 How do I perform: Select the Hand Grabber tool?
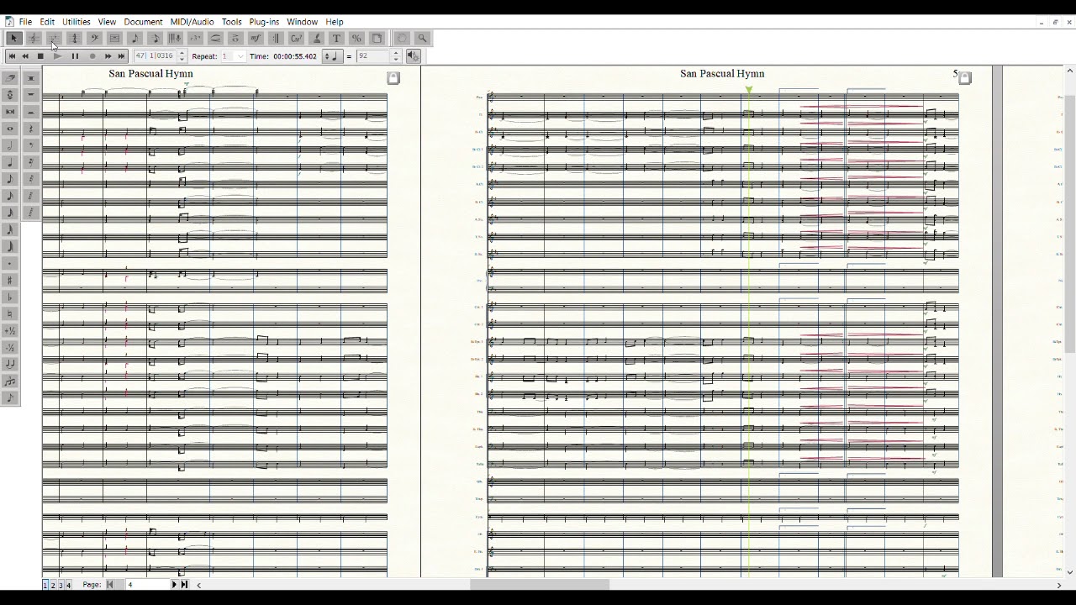tap(402, 38)
